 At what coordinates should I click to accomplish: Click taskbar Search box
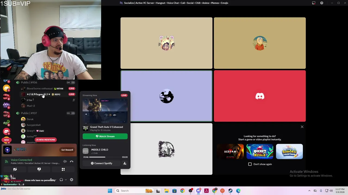[x=134, y=191]
